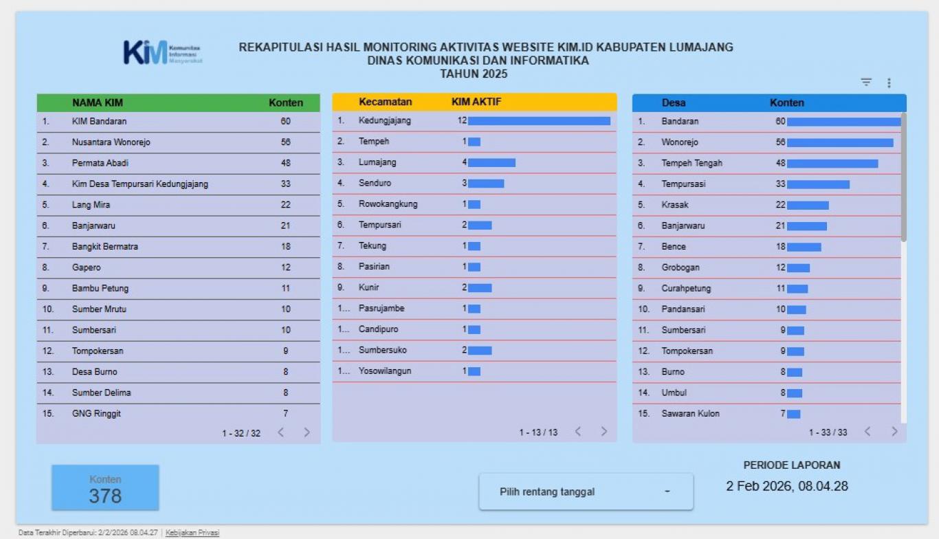Click the Kecamatan column header

pos(385,102)
